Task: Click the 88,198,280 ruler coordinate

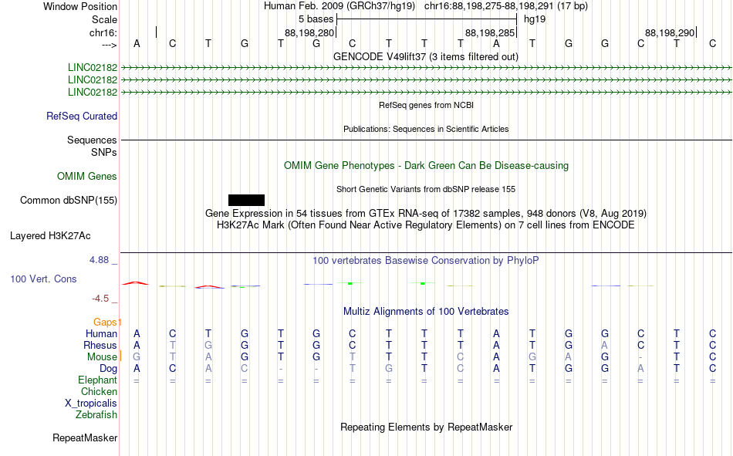Action: pyautogui.click(x=309, y=32)
